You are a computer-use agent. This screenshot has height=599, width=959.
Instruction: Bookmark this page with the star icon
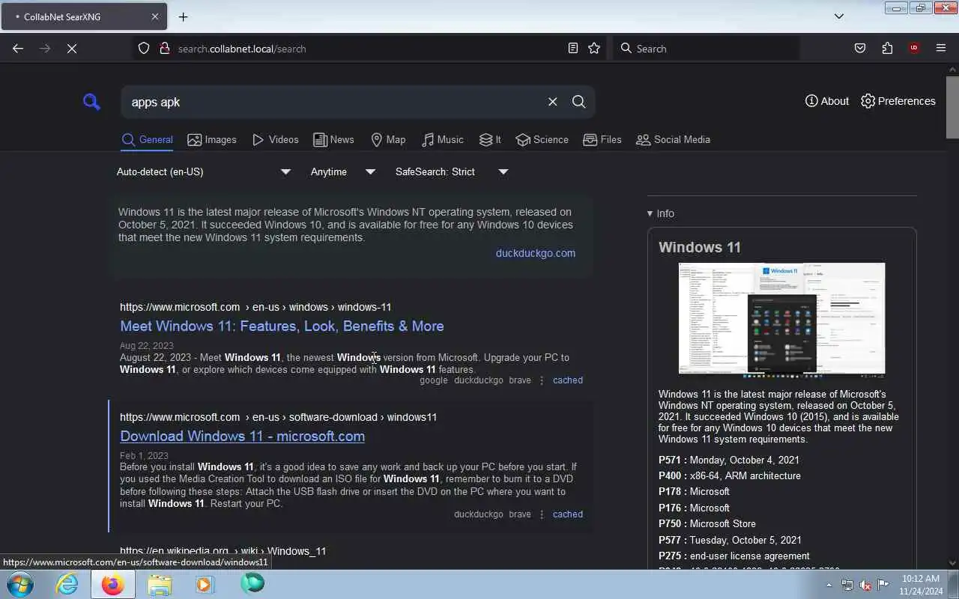(594, 49)
